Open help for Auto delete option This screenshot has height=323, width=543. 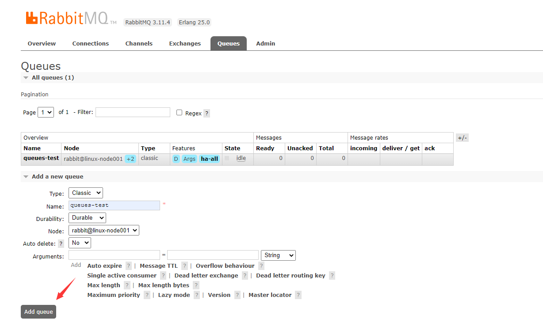pos(61,243)
